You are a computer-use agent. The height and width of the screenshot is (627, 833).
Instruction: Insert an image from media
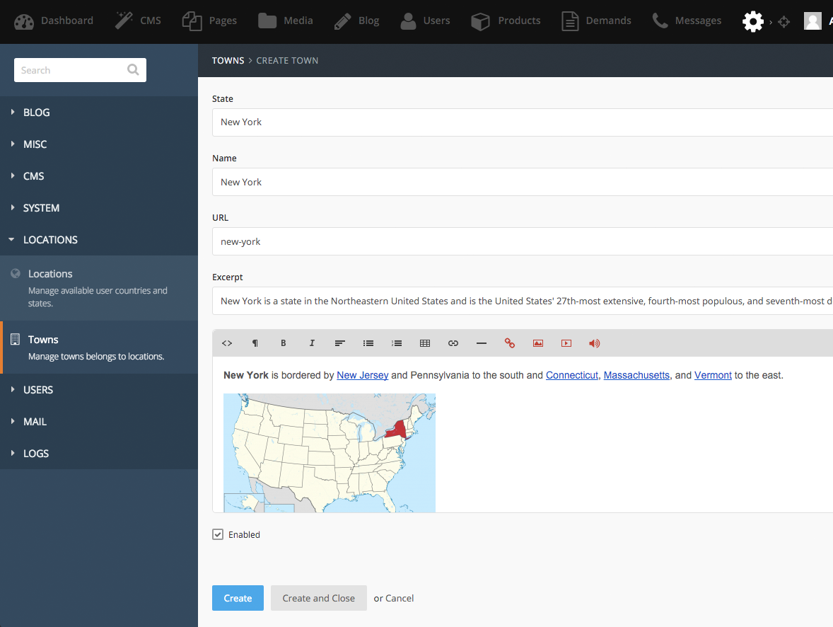[538, 343]
